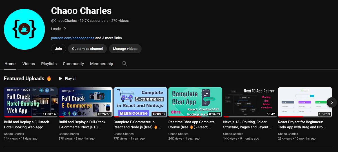Click the 15:08:32 duration badge

tap(159, 114)
